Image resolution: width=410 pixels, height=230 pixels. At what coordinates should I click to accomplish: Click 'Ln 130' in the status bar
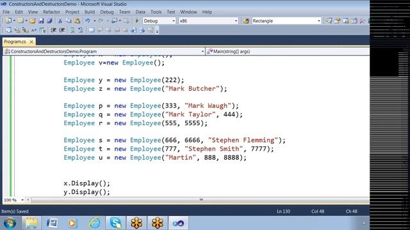tap(283, 211)
